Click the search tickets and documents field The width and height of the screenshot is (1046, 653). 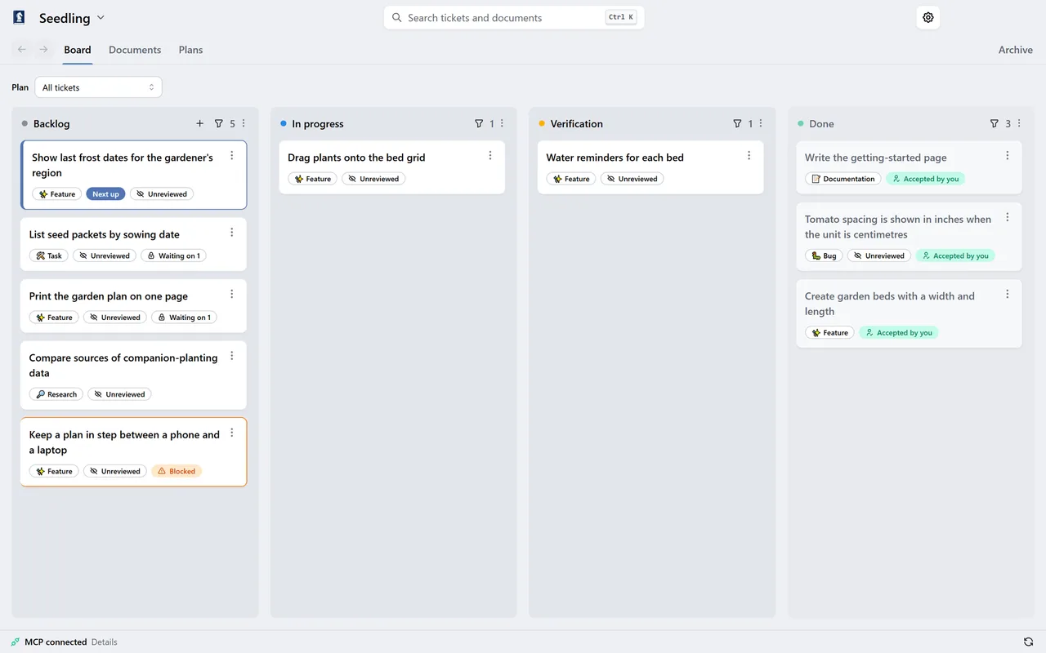514,17
